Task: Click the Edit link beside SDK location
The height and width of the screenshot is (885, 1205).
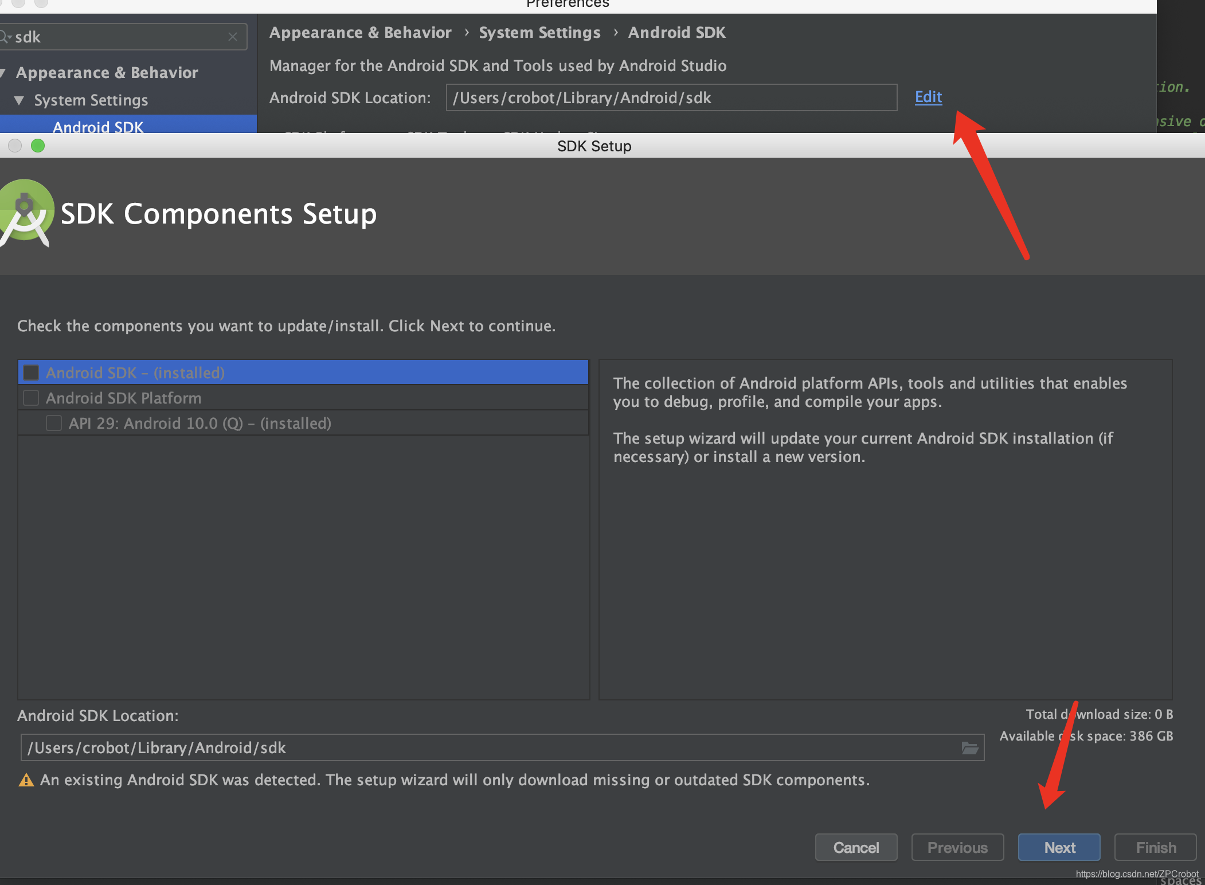Action: tap(928, 97)
